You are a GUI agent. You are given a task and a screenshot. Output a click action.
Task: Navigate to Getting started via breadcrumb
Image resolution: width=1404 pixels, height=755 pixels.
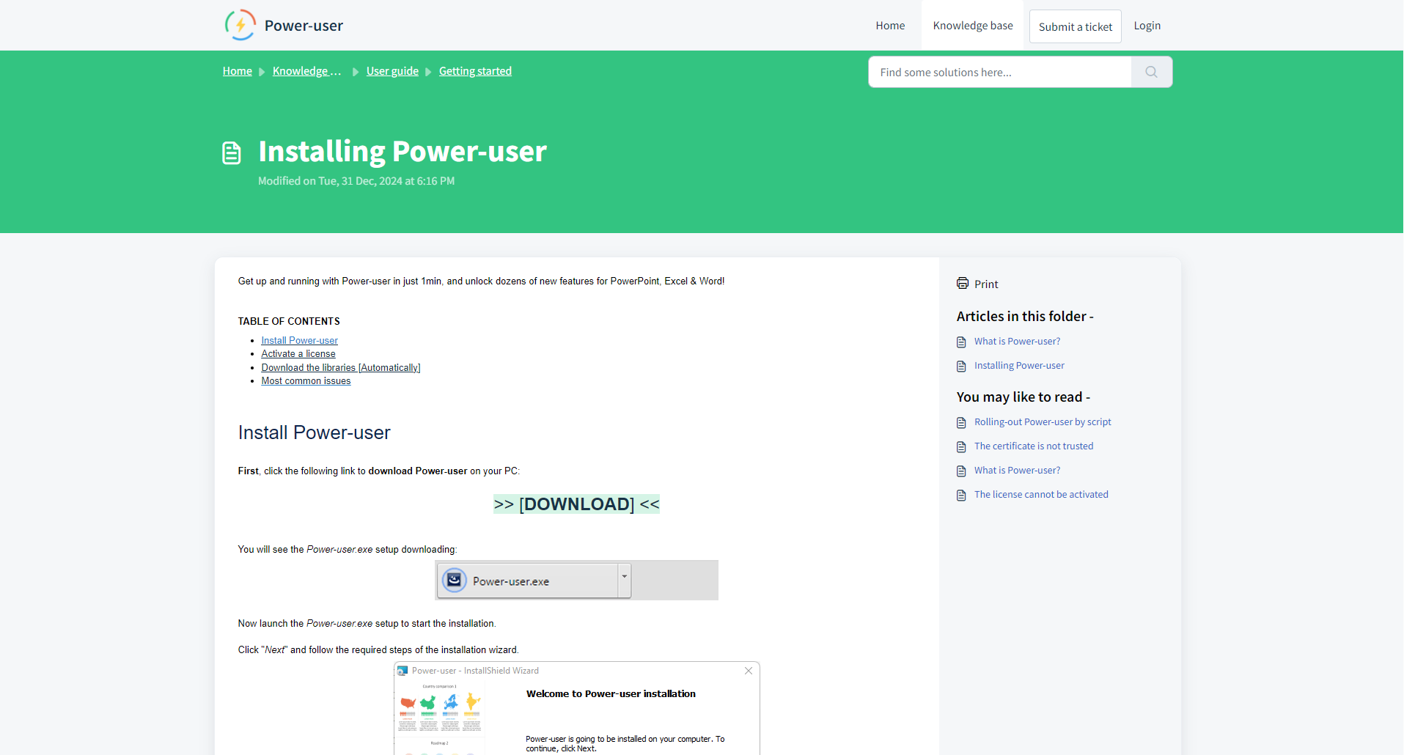pos(474,70)
